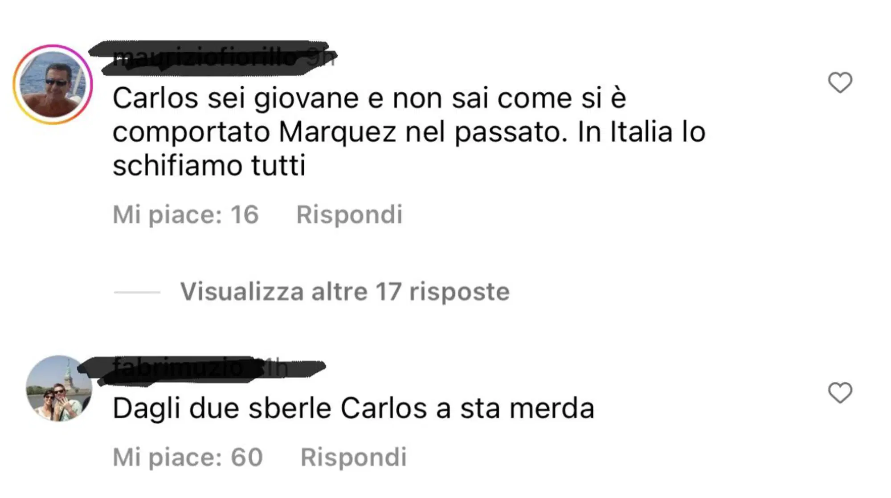Viewport: 891px width, 498px height.
Task: View likes 'Mi piace: 16'
Action: pyautogui.click(x=186, y=214)
